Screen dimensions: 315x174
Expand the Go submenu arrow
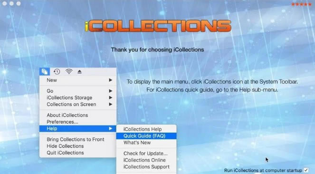tap(111, 91)
